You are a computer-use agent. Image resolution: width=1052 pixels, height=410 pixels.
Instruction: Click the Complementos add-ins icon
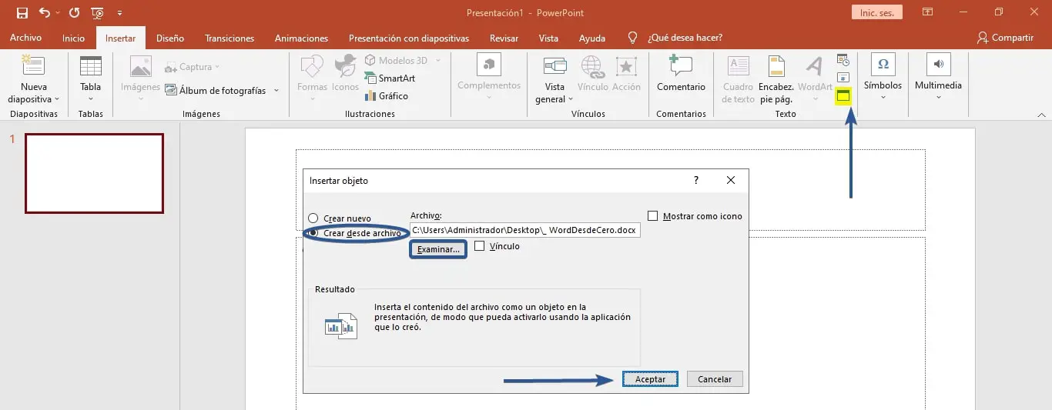(x=489, y=65)
